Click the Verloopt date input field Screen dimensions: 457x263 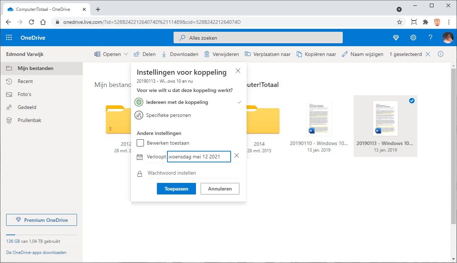pyautogui.click(x=199, y=157)
